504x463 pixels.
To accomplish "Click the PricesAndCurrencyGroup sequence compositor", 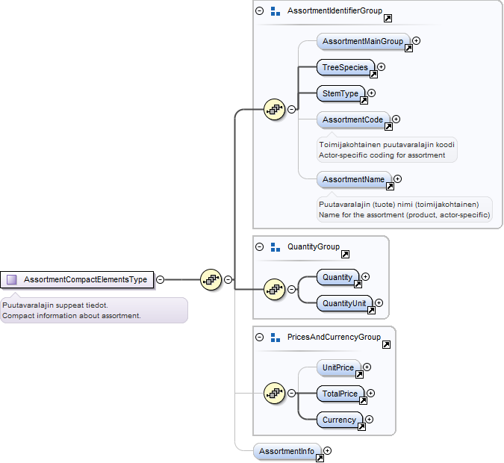I will [274, 394].
